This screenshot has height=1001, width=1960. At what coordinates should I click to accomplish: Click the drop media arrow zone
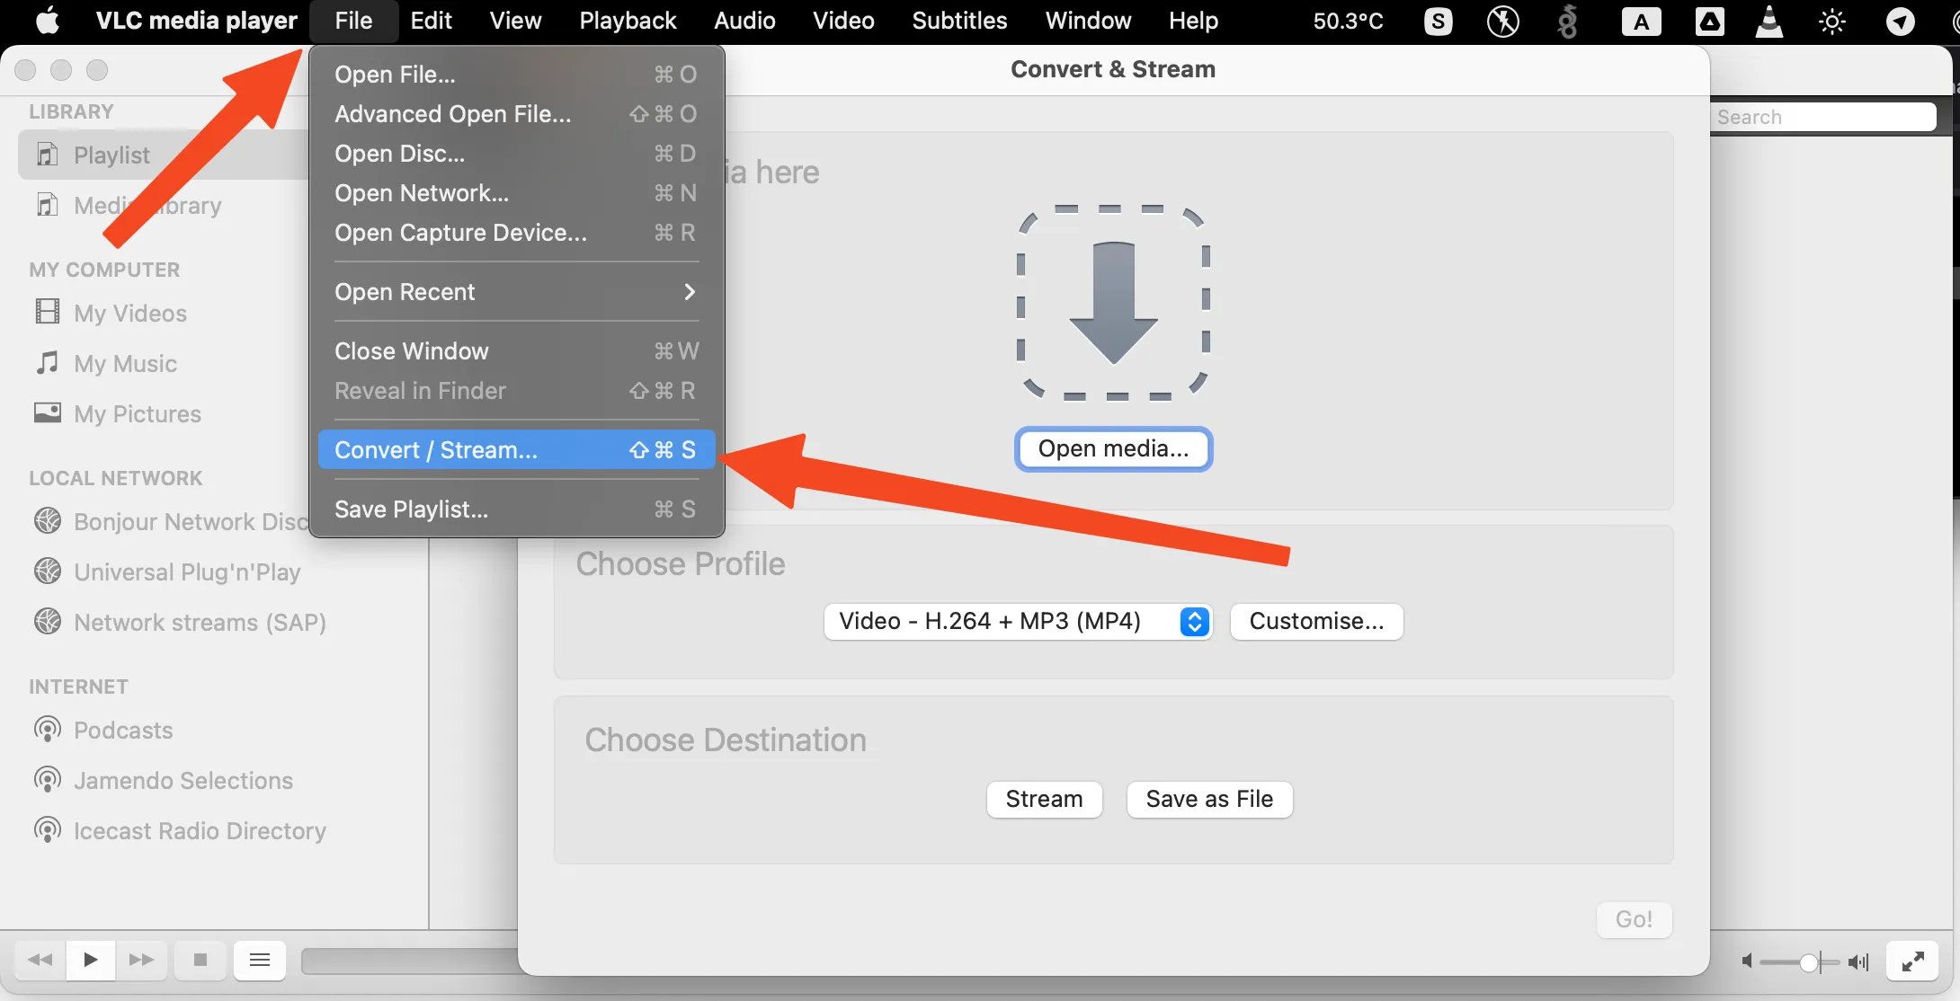[1113, 304]
